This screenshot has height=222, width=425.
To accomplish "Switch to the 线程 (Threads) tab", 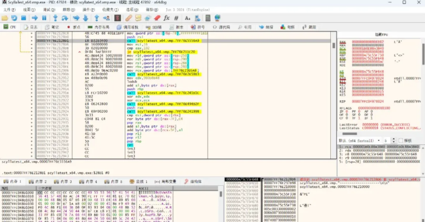I will click(266, 27).
